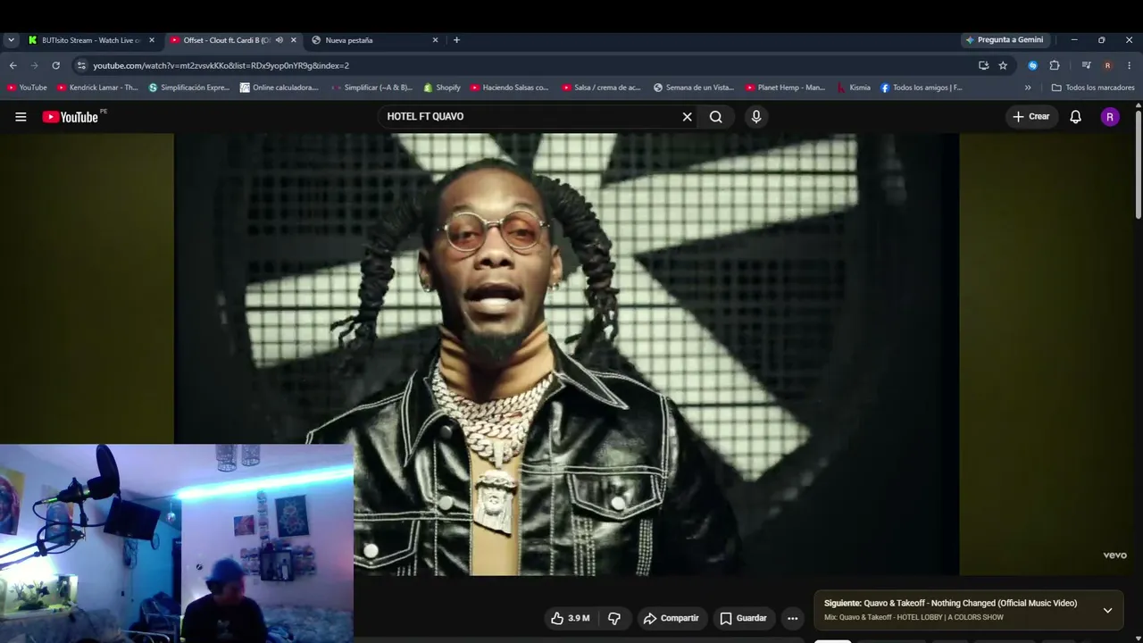Screen dimensions: 1143x643
Task: Click the music video player
Action: 566,355
